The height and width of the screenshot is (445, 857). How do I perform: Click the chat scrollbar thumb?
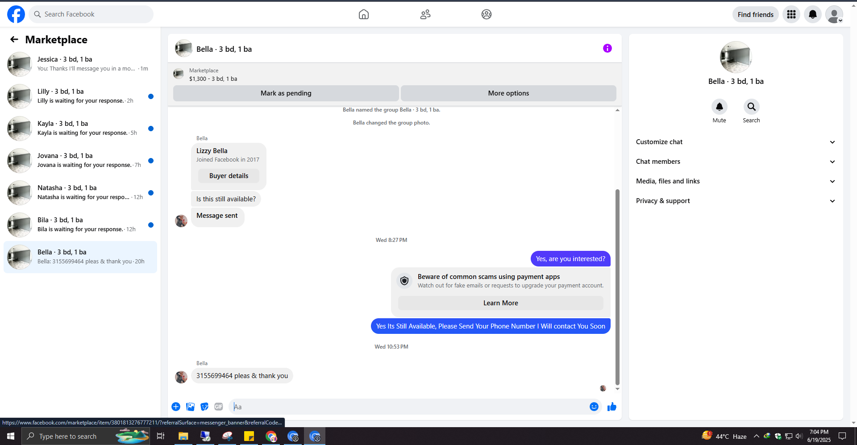point(617,287)
